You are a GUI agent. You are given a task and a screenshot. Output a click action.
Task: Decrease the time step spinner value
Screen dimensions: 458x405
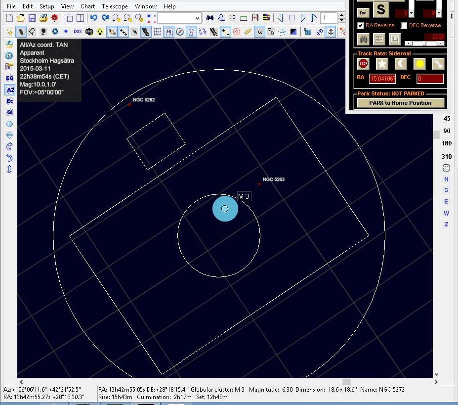tap(341, 21)
